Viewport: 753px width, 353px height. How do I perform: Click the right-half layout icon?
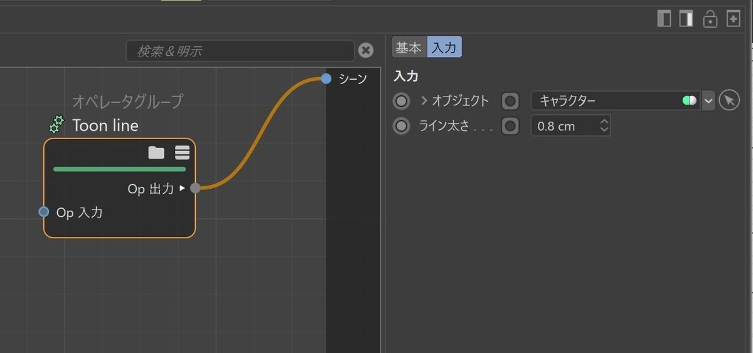pos(686,19)
